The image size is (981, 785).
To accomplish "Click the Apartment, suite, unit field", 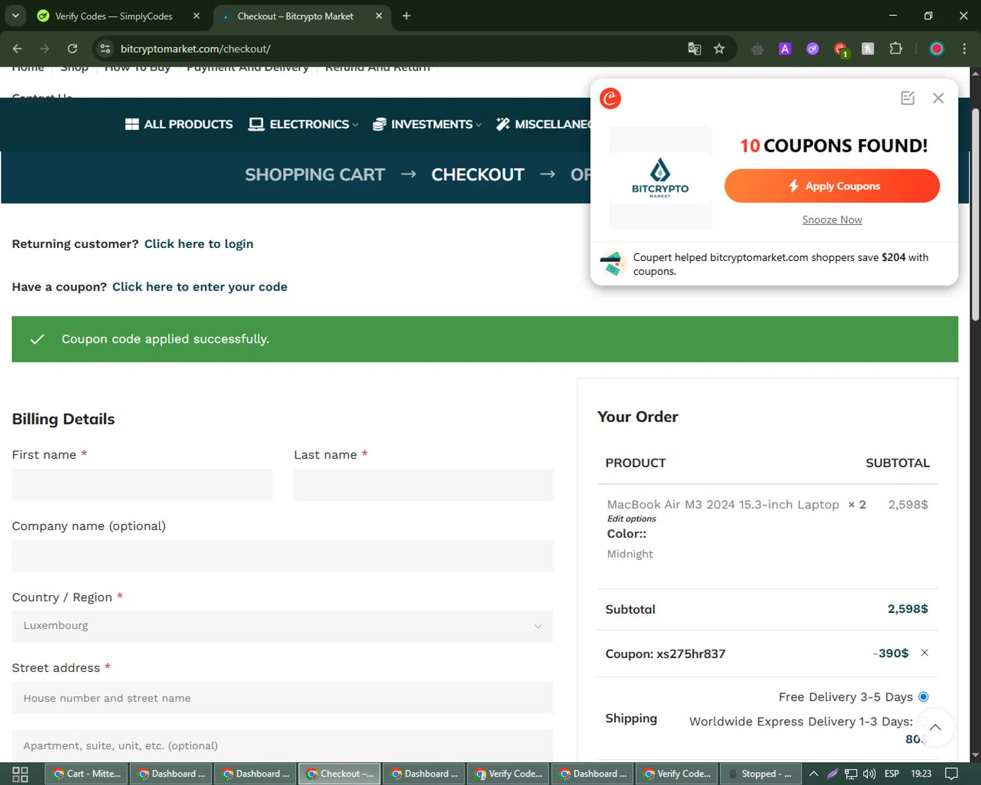I will coord(283,746).
